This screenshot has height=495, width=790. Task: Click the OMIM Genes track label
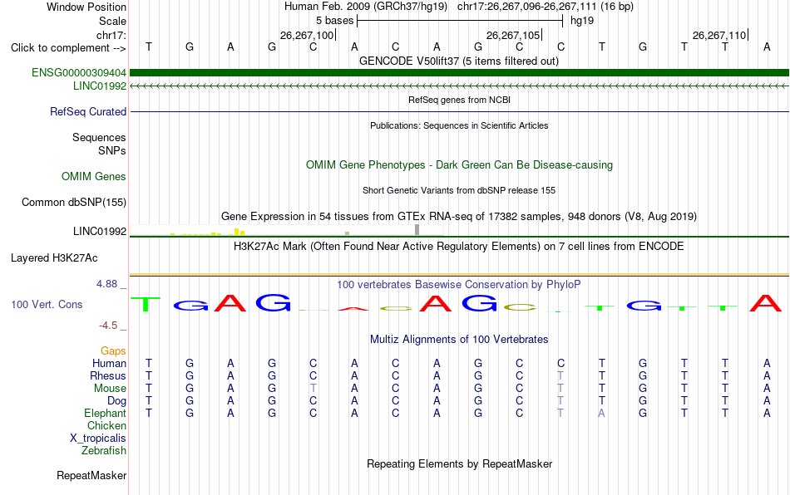tap(93, 177)
